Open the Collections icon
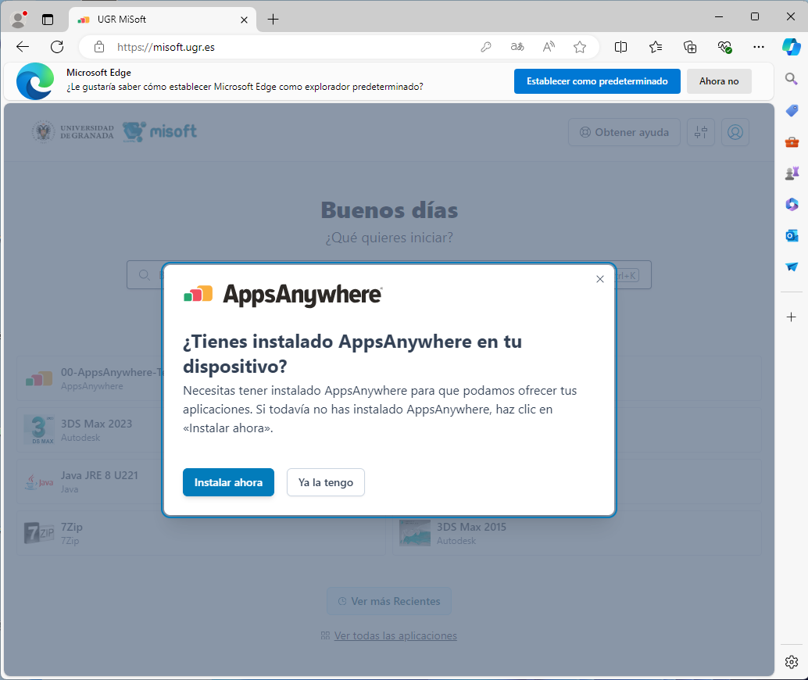 tap(690, 47)
